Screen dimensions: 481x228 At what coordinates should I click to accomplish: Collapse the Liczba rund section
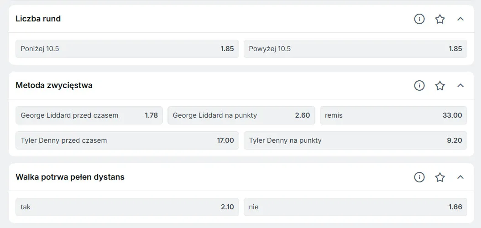[x=460, y=19]
